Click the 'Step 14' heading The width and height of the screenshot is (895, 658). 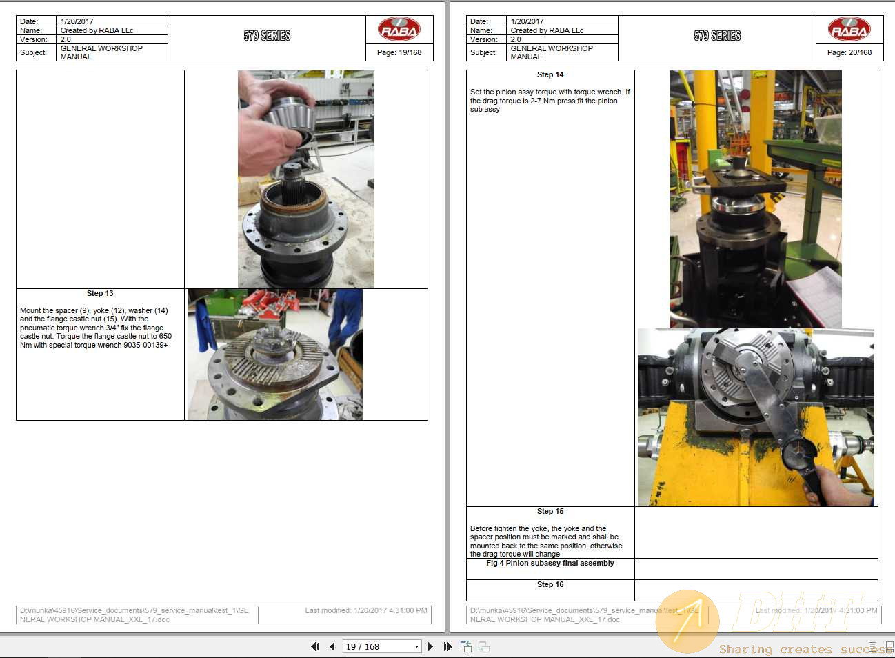(550, 74)
